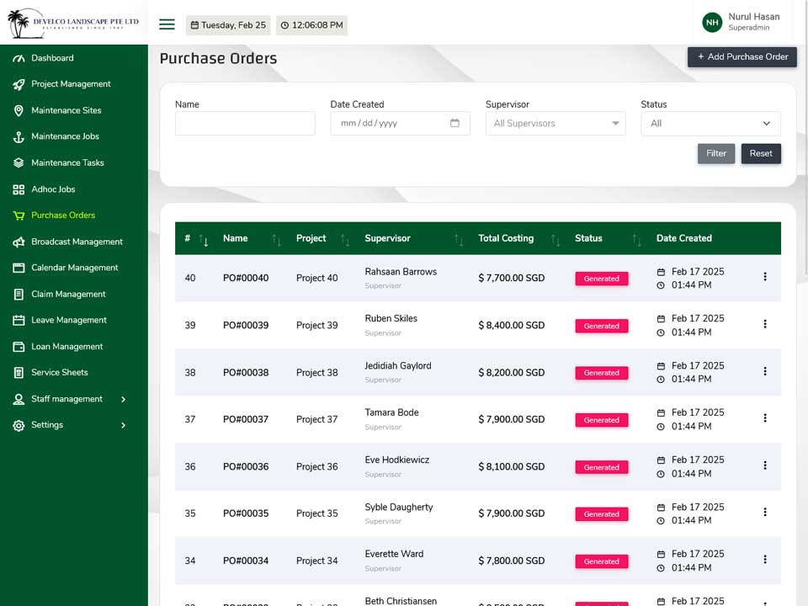Click the Maintenance Tasks layers icon

(x=19, y=162)
